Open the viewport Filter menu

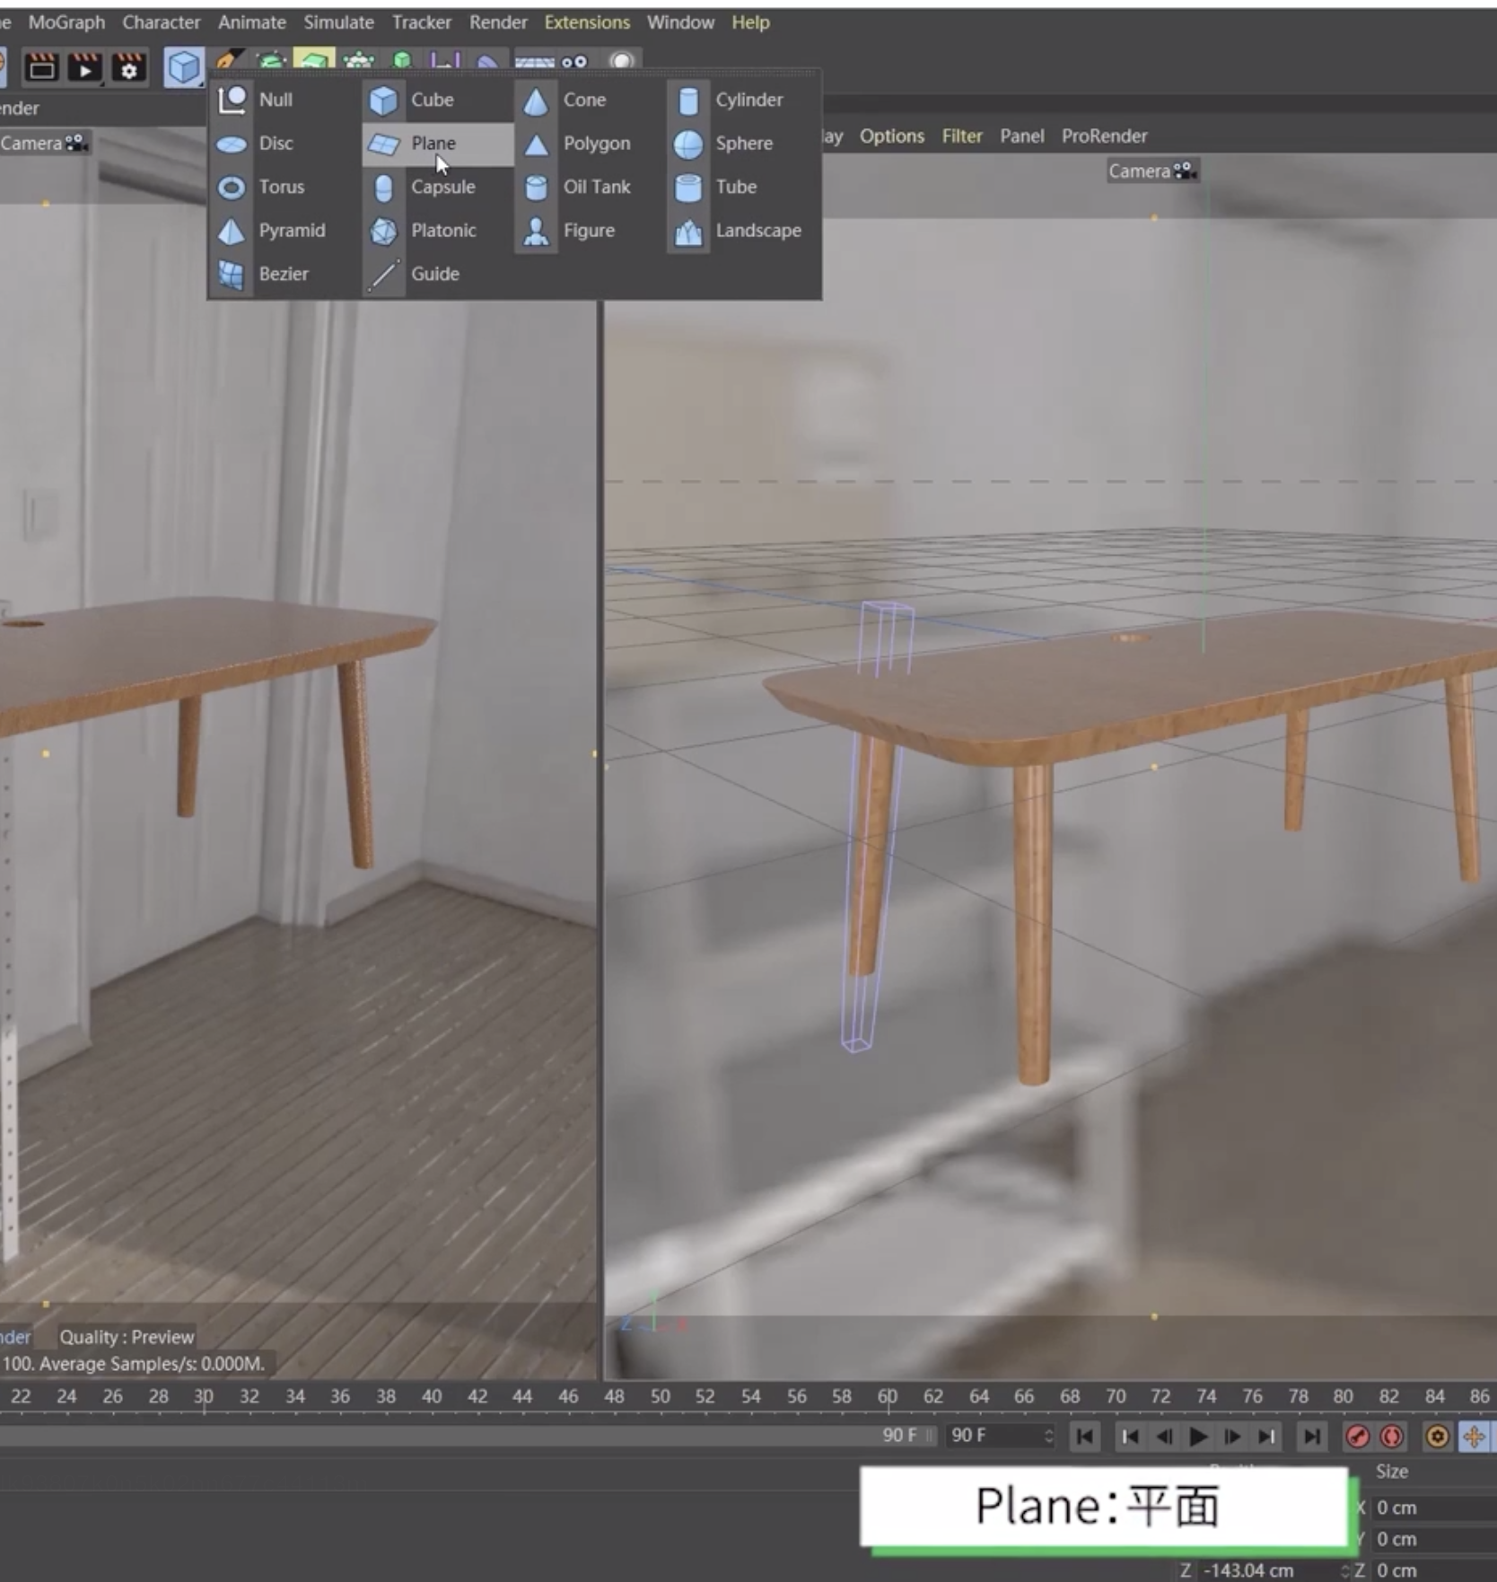click(962, 136)
